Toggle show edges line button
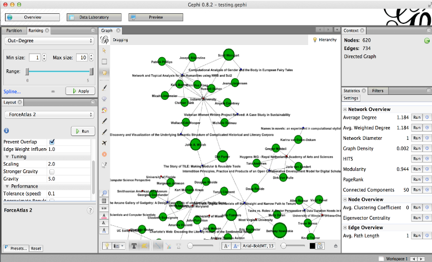 click(x=158, y=246)
